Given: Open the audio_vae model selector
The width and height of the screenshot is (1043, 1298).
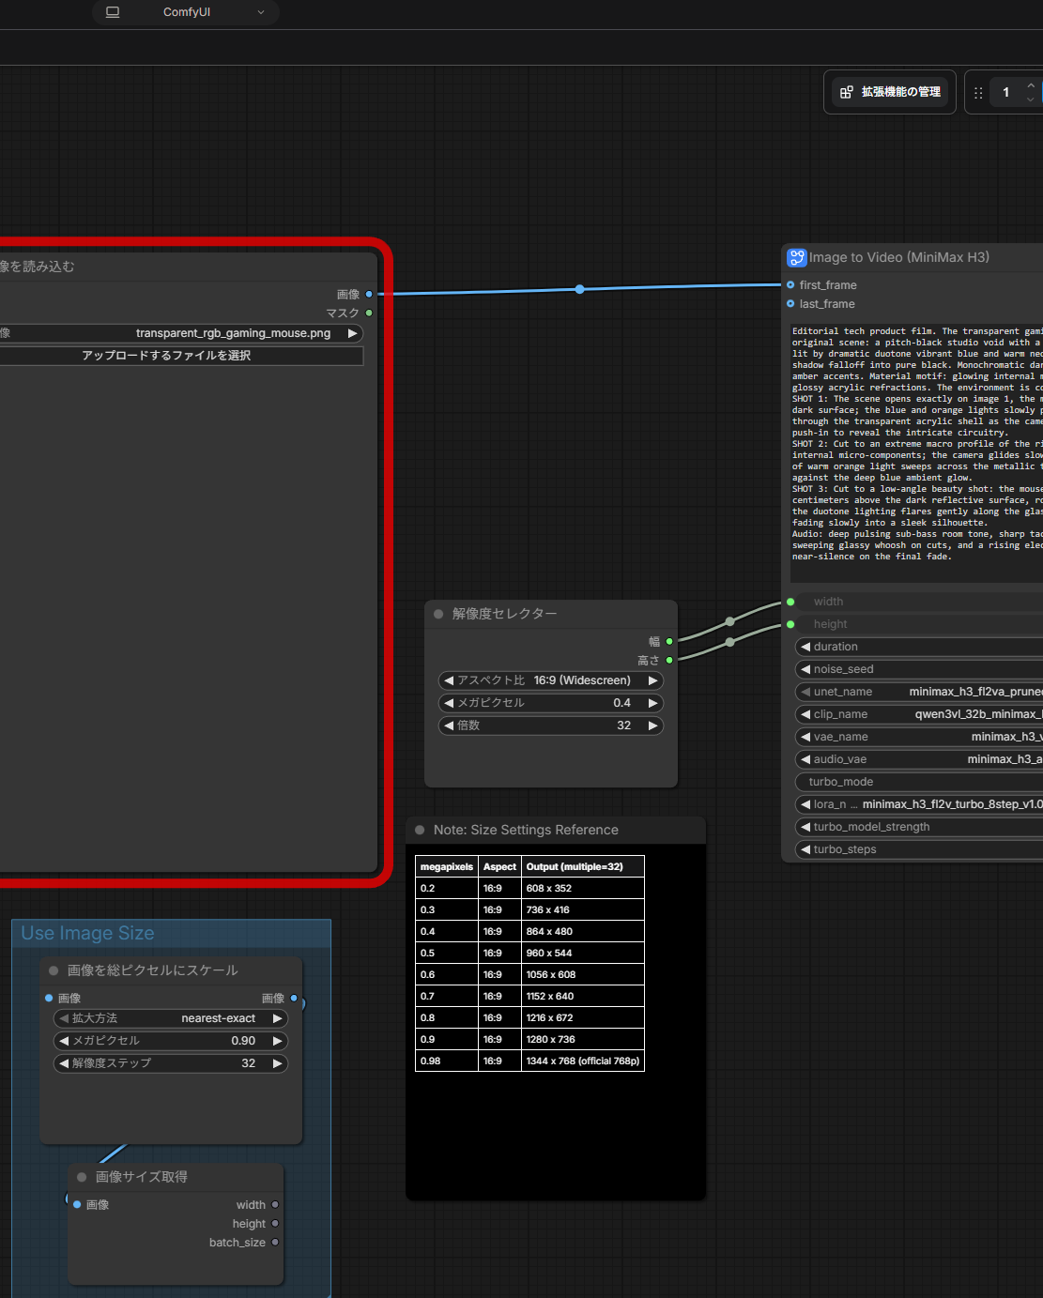Looking at the screenshot, I should pos(920,759).
